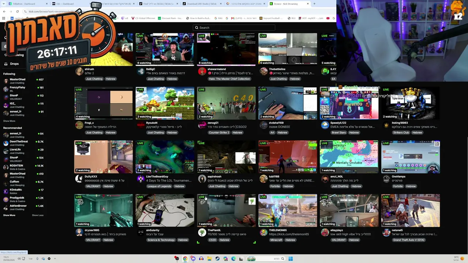
Task: Open ROSHTEIN in Recommended list
Action: pyautogui.click(x=23, y=167)
